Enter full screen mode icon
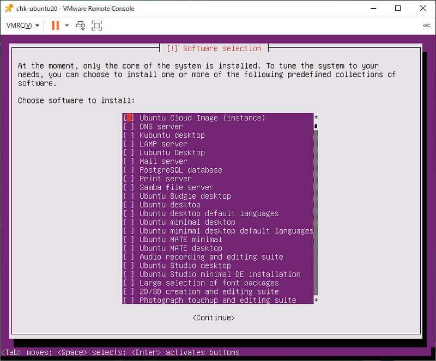 pyautogui.click(x=97, y=26)
